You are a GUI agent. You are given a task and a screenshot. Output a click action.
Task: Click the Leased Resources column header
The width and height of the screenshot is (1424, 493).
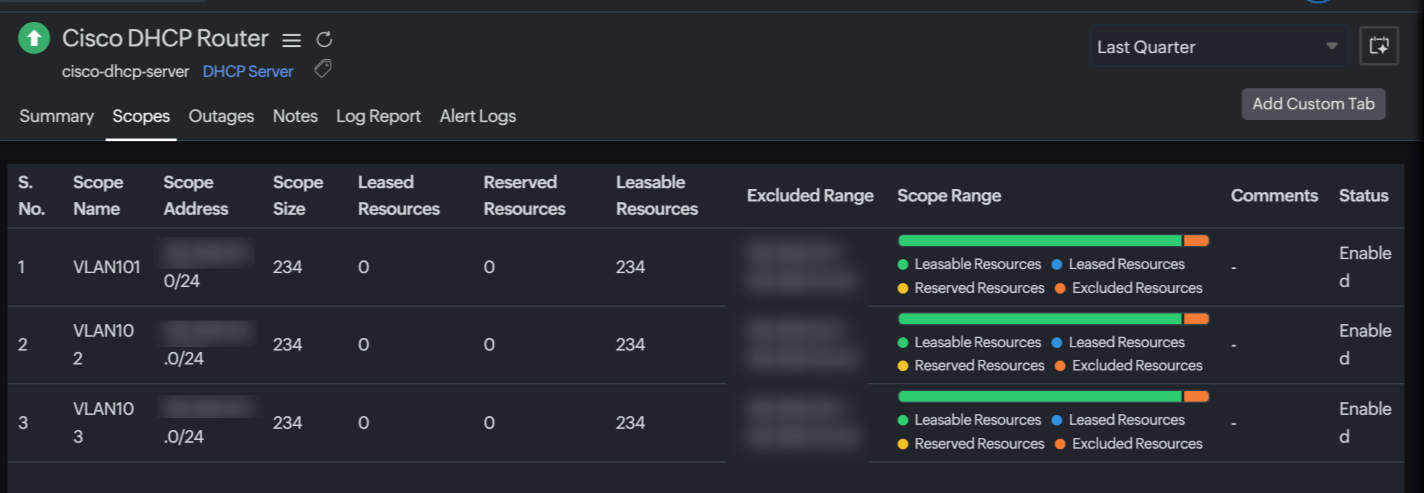click(x=399, y=195)
